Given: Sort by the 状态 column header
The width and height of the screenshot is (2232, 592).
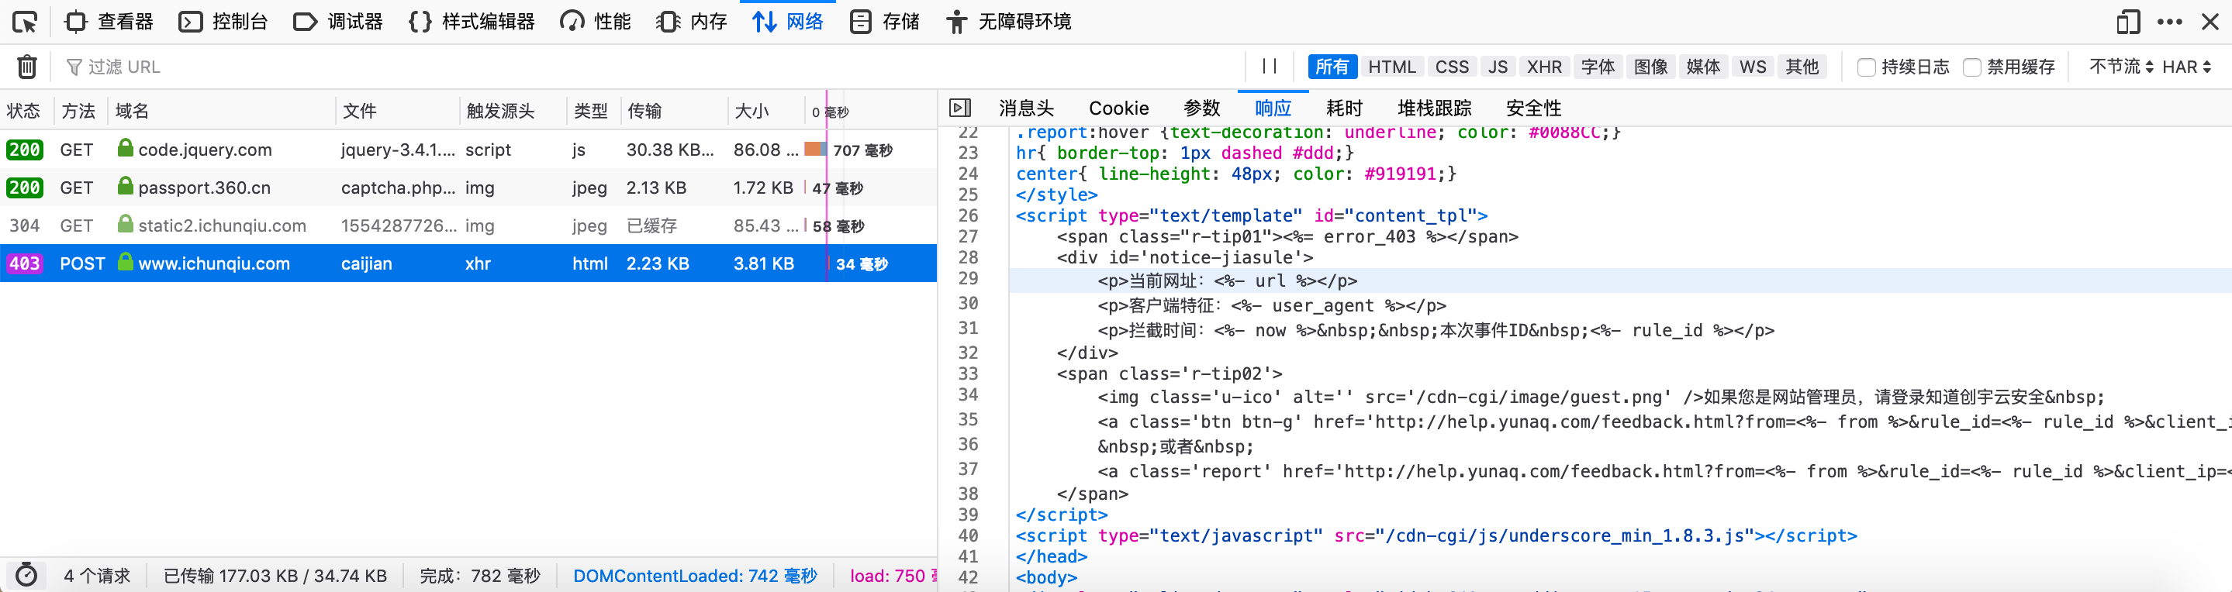Looking at the screenshot, I should click(x=26, y=111).
